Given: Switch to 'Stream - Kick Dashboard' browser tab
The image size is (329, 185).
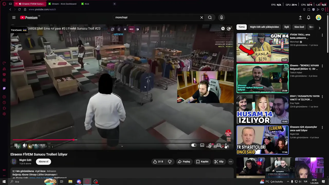Looking at the screenshot, I should pos(62,4).
